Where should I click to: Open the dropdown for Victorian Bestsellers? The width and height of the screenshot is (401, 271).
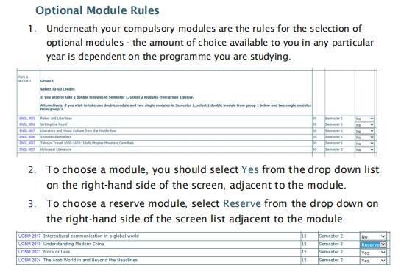coord(365,138)
